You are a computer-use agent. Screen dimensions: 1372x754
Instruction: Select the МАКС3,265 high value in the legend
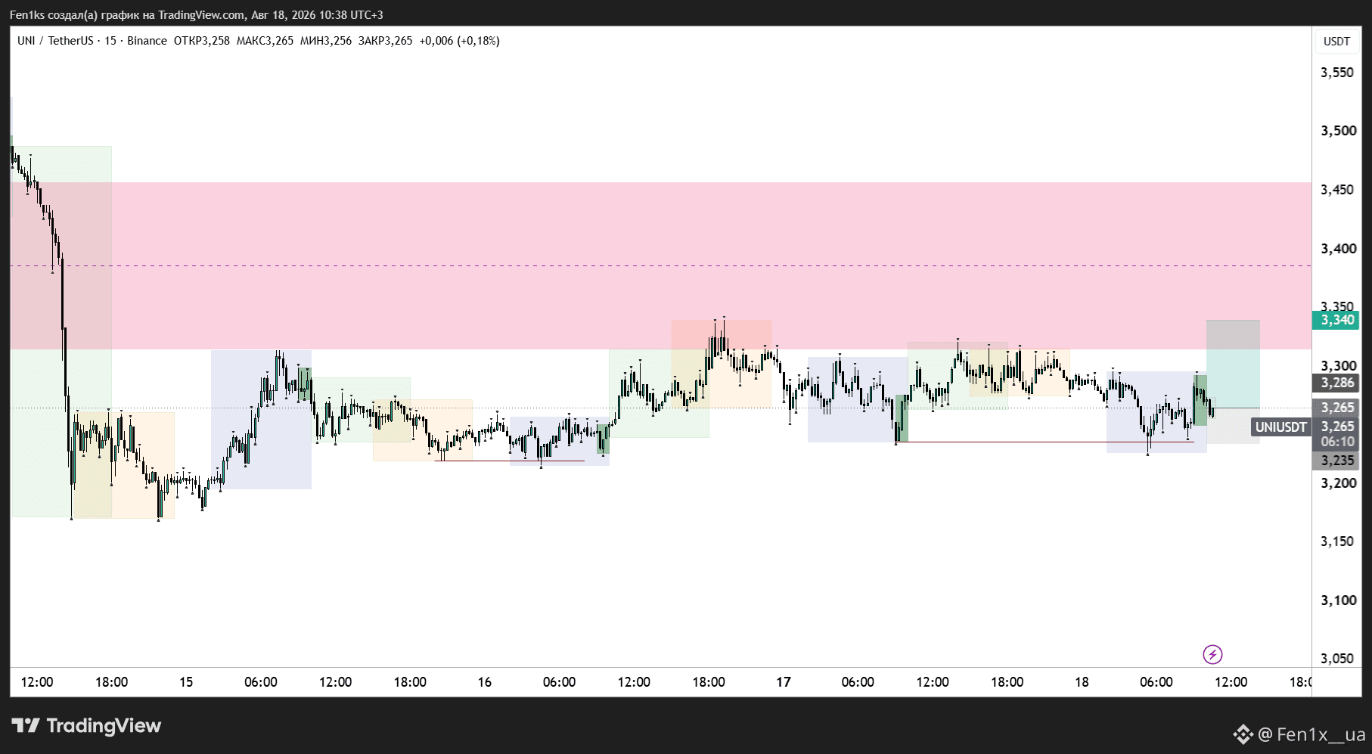(265, 41)
